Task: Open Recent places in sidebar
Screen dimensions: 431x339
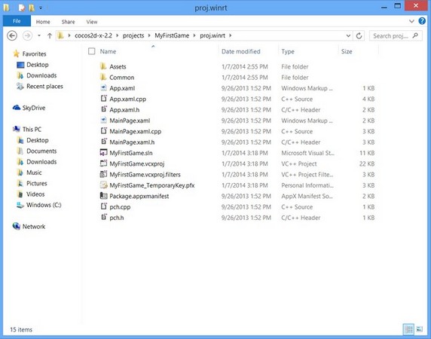Action: pyautogui.click(x=44, y=87)
